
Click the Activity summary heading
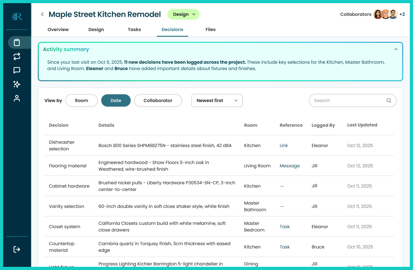(x=66, y=49)
